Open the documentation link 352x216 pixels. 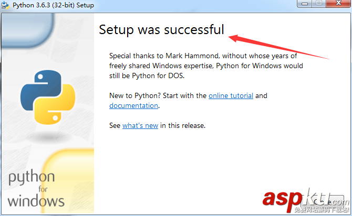click(x=133, y=105)
